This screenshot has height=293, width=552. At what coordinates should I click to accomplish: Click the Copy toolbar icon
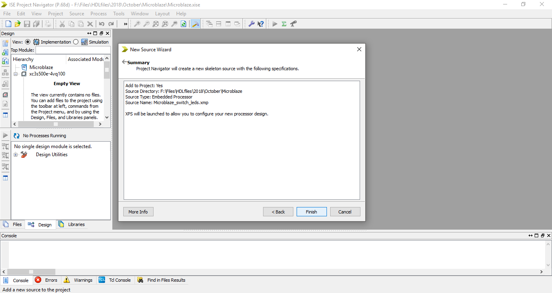pos(72,24)
